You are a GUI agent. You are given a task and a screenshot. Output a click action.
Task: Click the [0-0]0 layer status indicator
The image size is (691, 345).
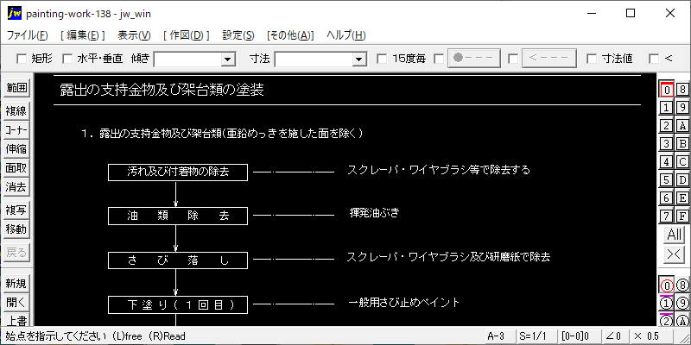coord(578,336)
